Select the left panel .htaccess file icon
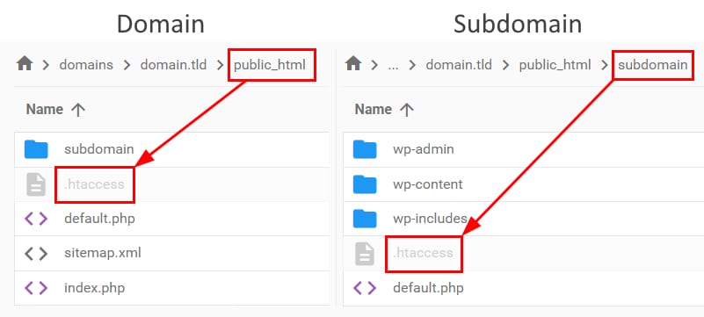The width and height of the screenshot is (704, 317). point(36,184)
